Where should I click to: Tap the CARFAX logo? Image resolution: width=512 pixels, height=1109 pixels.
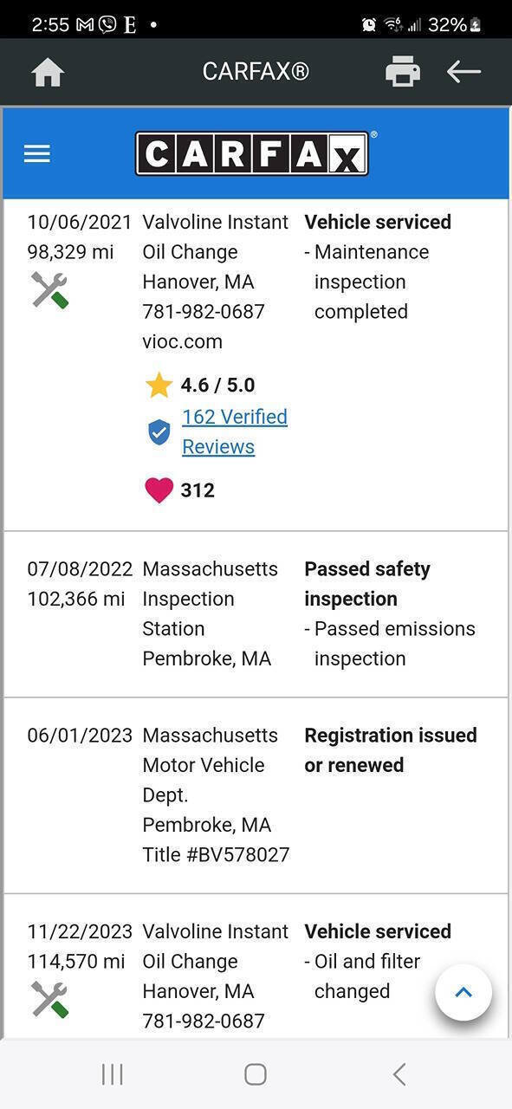point(252,153)
